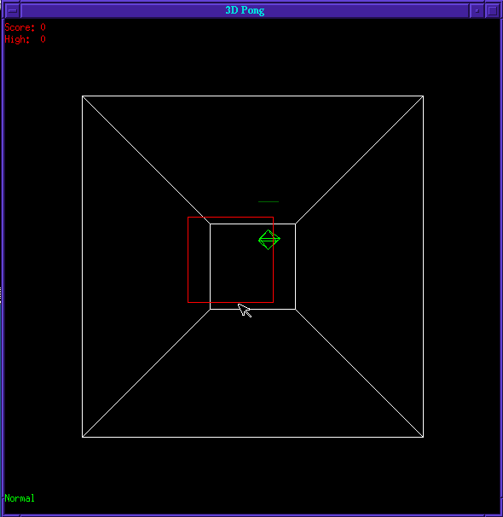Click the back wall's bottom-right corner
The height and width of the screenshot is (517, 503).
coord(296,310)
